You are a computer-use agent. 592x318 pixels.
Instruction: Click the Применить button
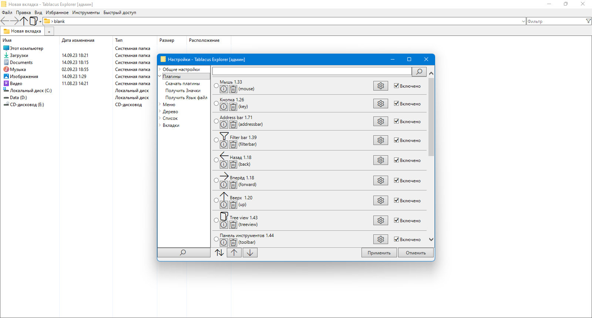click(x=379, y=253)
